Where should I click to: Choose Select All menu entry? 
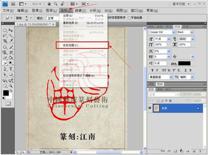(x=83, y=16)
